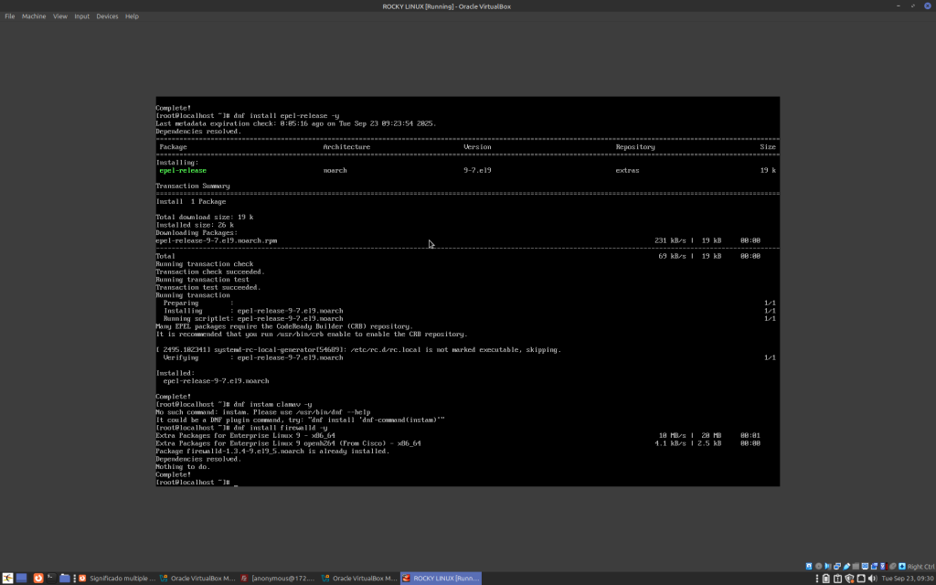Click the volume speaker tray icon
This screenshot has width=936, height=585.
[x=873, y=579]
